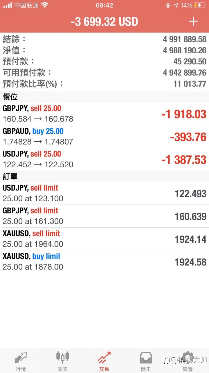Open the 設置 settings gear icon
209x373 pixels.
pos(188,358)
